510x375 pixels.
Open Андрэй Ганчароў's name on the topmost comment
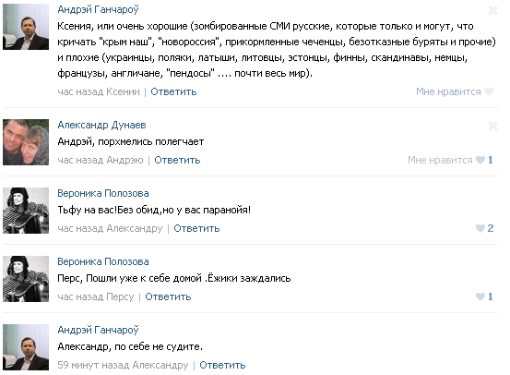point(99,10)
